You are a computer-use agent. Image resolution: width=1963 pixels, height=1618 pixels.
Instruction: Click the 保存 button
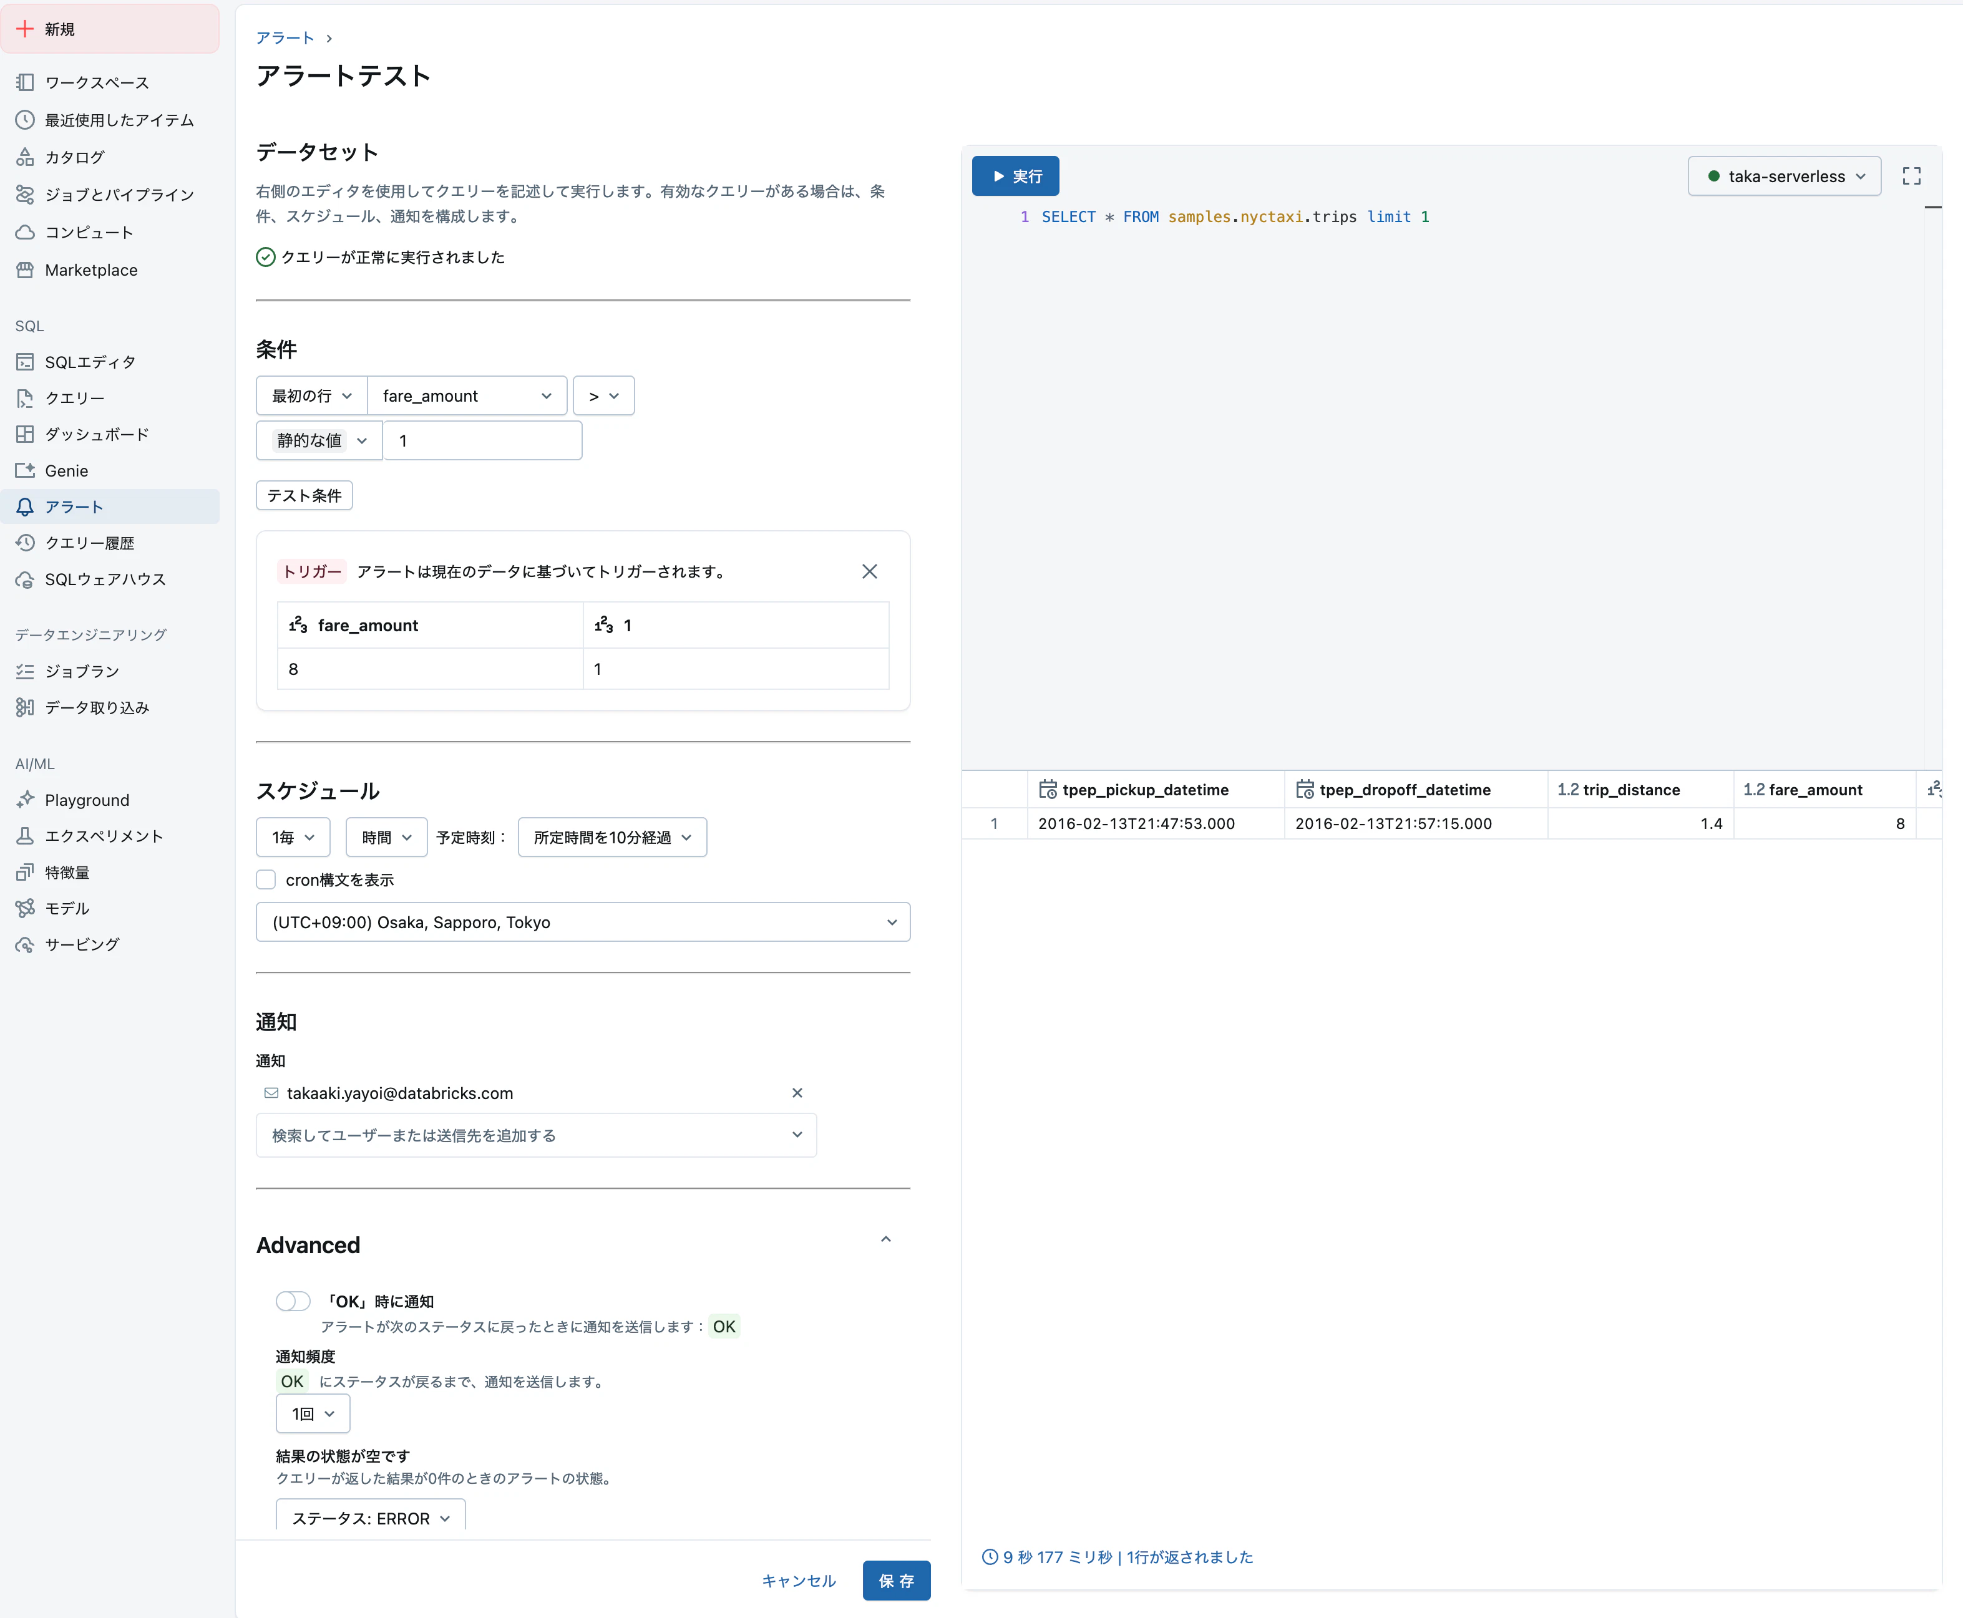896,1581
